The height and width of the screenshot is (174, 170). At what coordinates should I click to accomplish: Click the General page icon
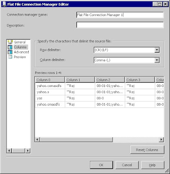(10, 42)
